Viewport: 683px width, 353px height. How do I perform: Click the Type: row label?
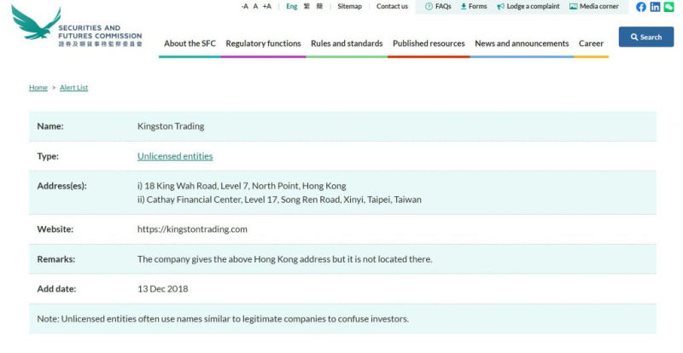48,156
